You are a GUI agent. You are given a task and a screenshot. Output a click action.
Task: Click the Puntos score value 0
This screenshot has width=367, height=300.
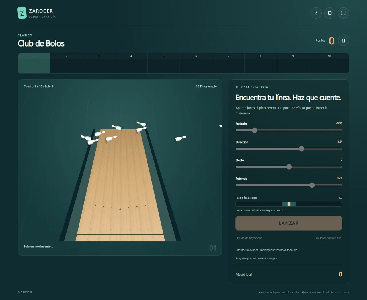tap(331, 41)
